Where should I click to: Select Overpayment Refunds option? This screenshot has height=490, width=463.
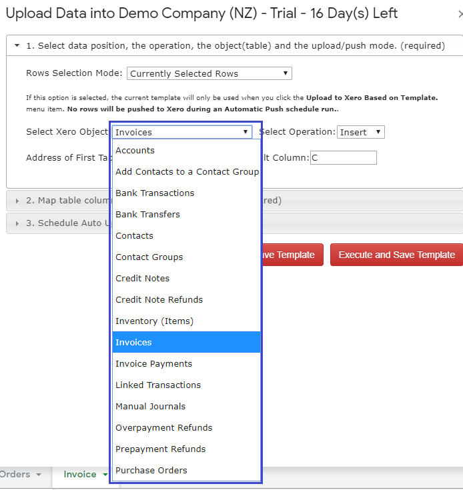[x=186, y=427]
